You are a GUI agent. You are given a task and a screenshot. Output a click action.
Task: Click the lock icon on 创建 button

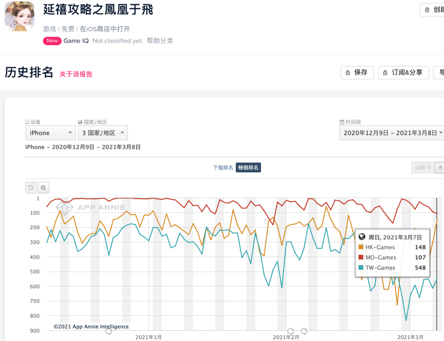tap(427, 9)
